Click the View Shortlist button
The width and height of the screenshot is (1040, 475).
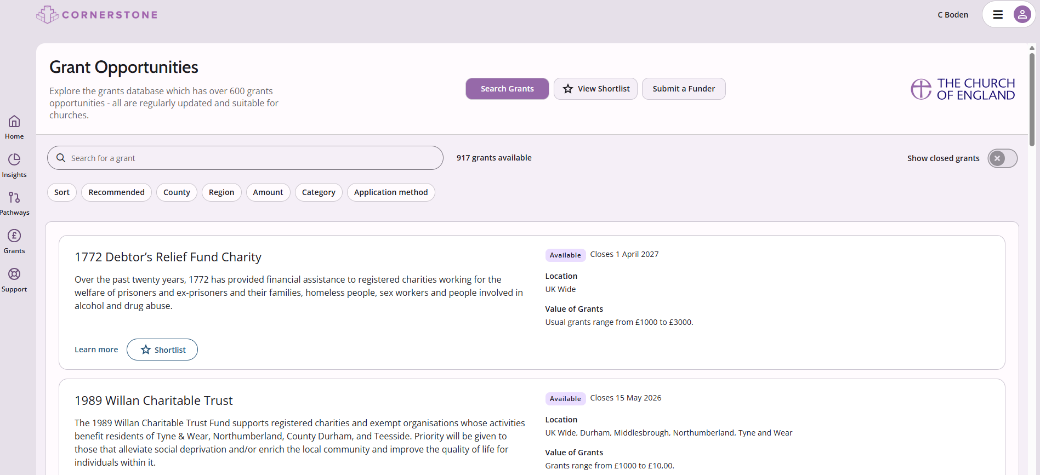pyautogui.click(x=595, y=89)
